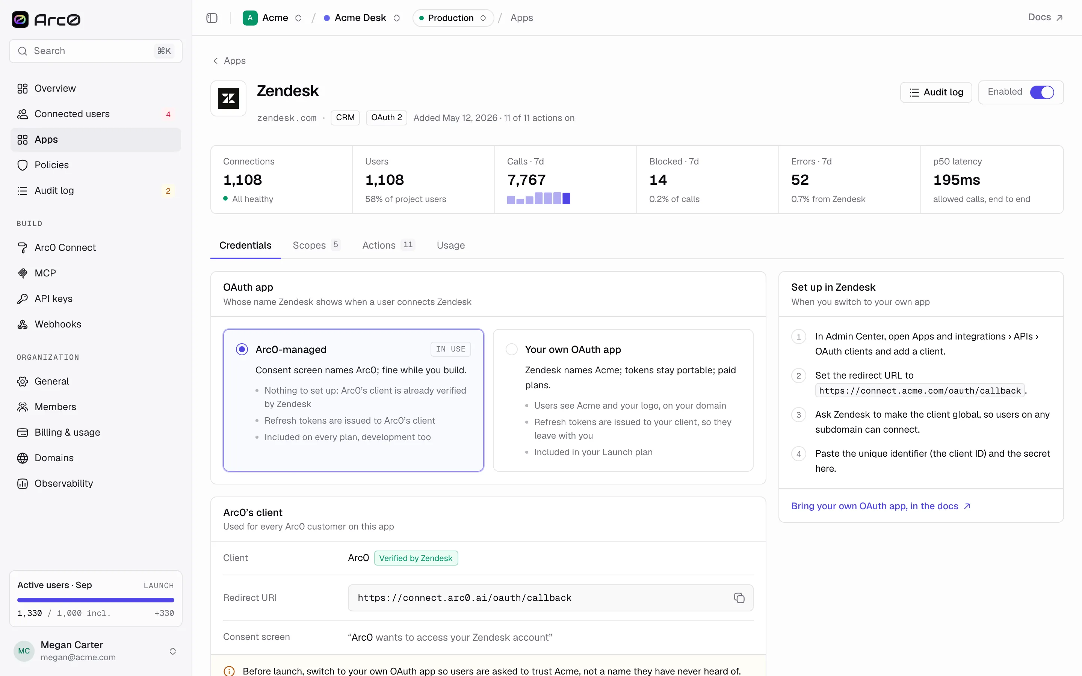Copy the Redirect URI with copy icon
The image size is (1082, 676).
point(739,598)
